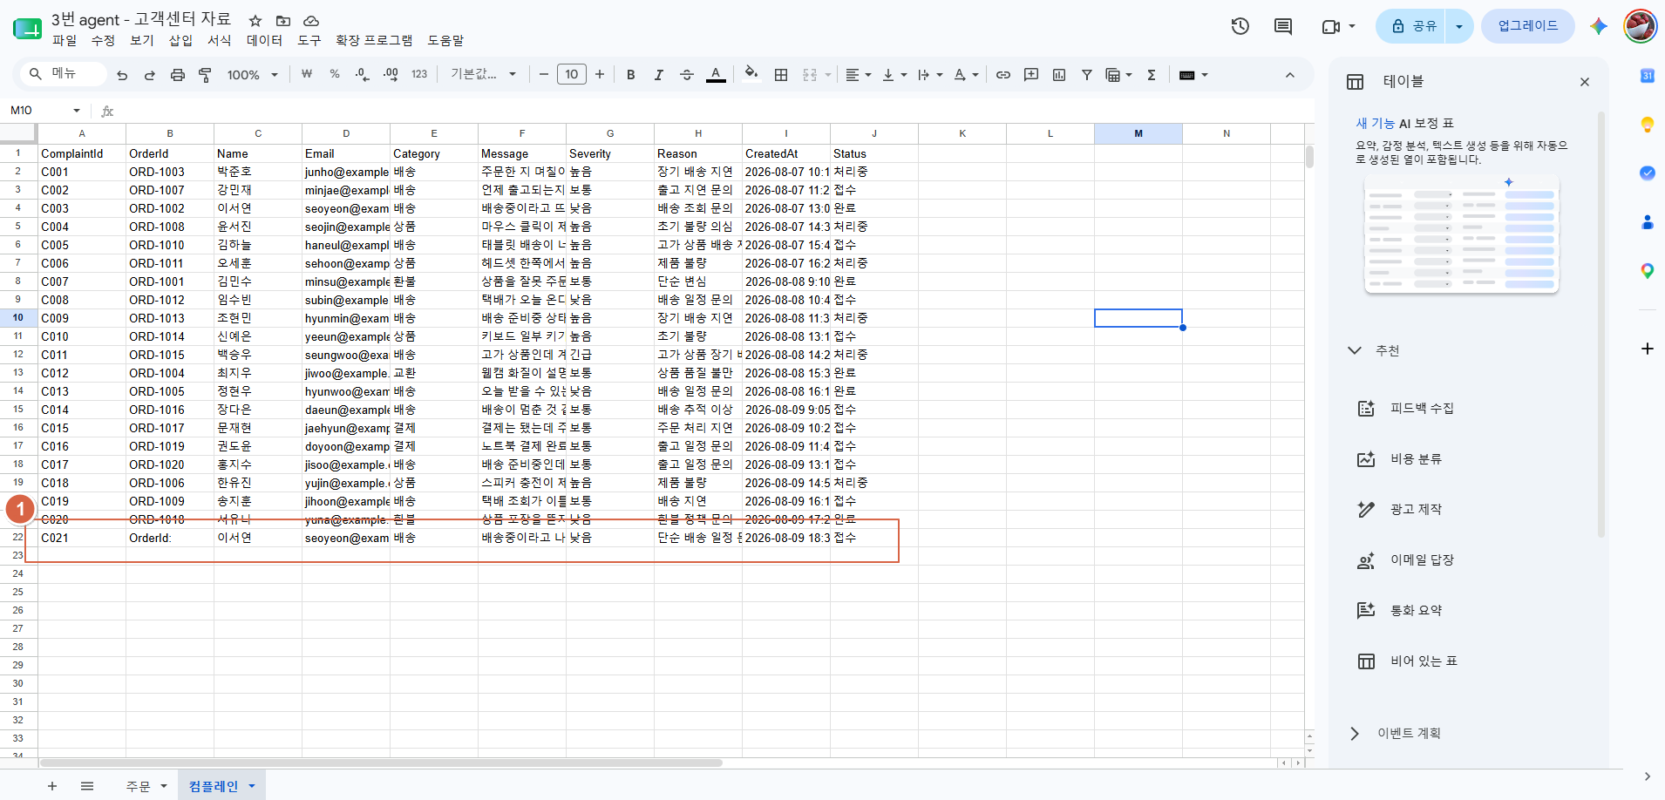Screen dimensions: 1665x800
Task: Open the 데이터 menu
Action: tap(264, 40)
